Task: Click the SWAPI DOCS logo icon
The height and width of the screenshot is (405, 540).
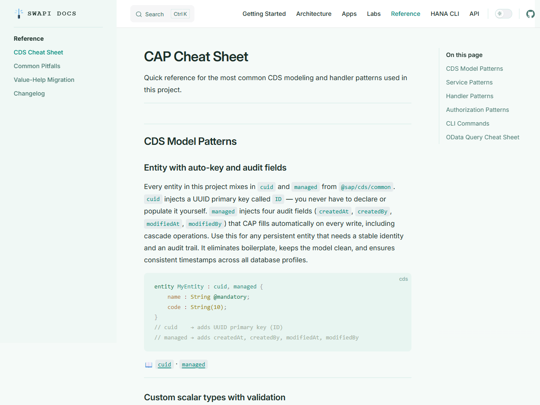Action: [18, 13]
